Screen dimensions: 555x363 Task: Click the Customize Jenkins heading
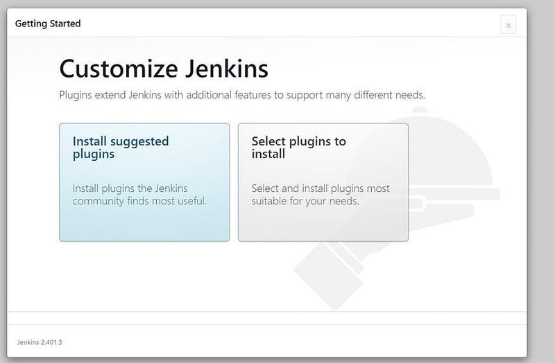tap(164, 69)
